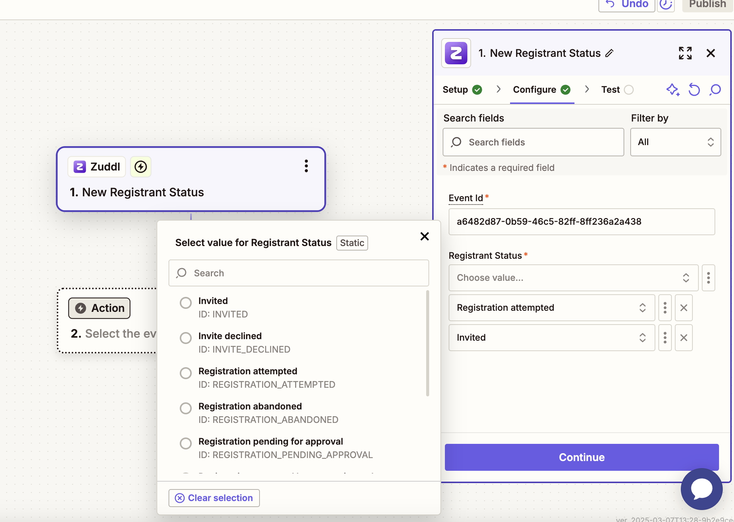
Task: Open the Filter by All dropdown
Action: click(675, 142)
